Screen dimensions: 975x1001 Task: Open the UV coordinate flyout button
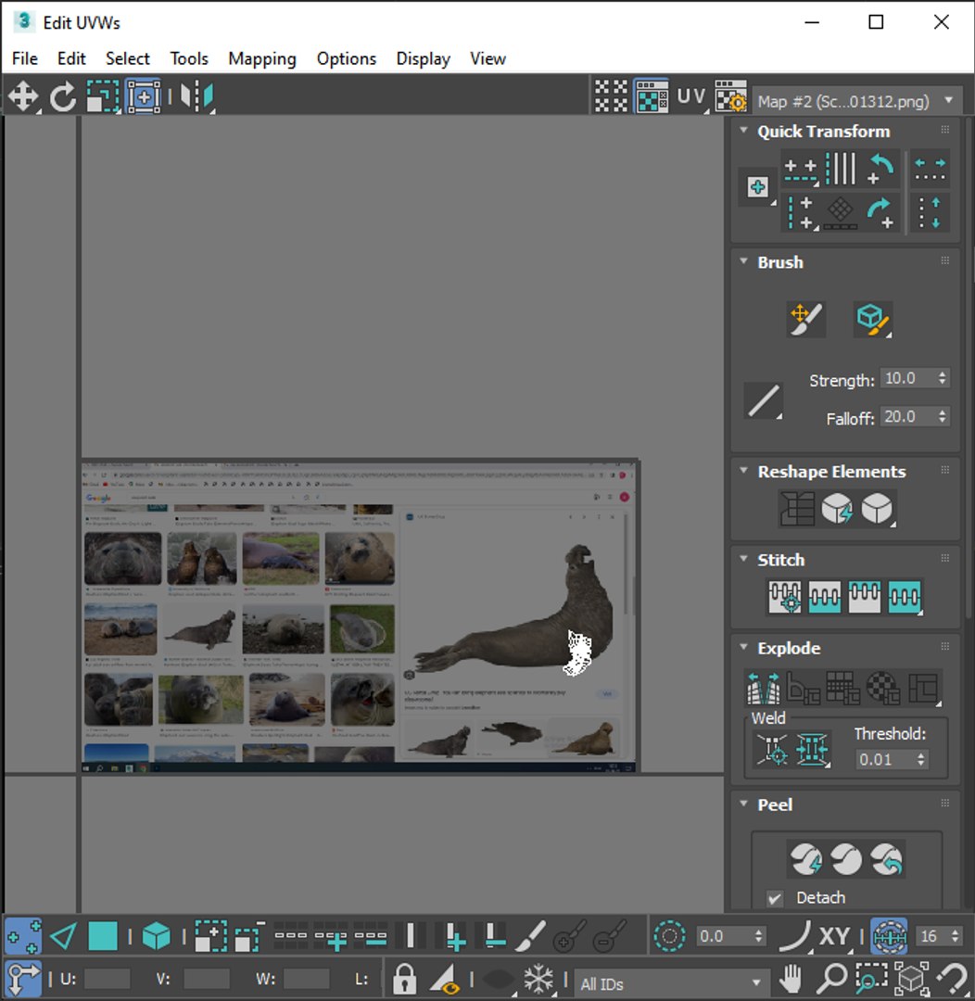(x=691, y=97)
